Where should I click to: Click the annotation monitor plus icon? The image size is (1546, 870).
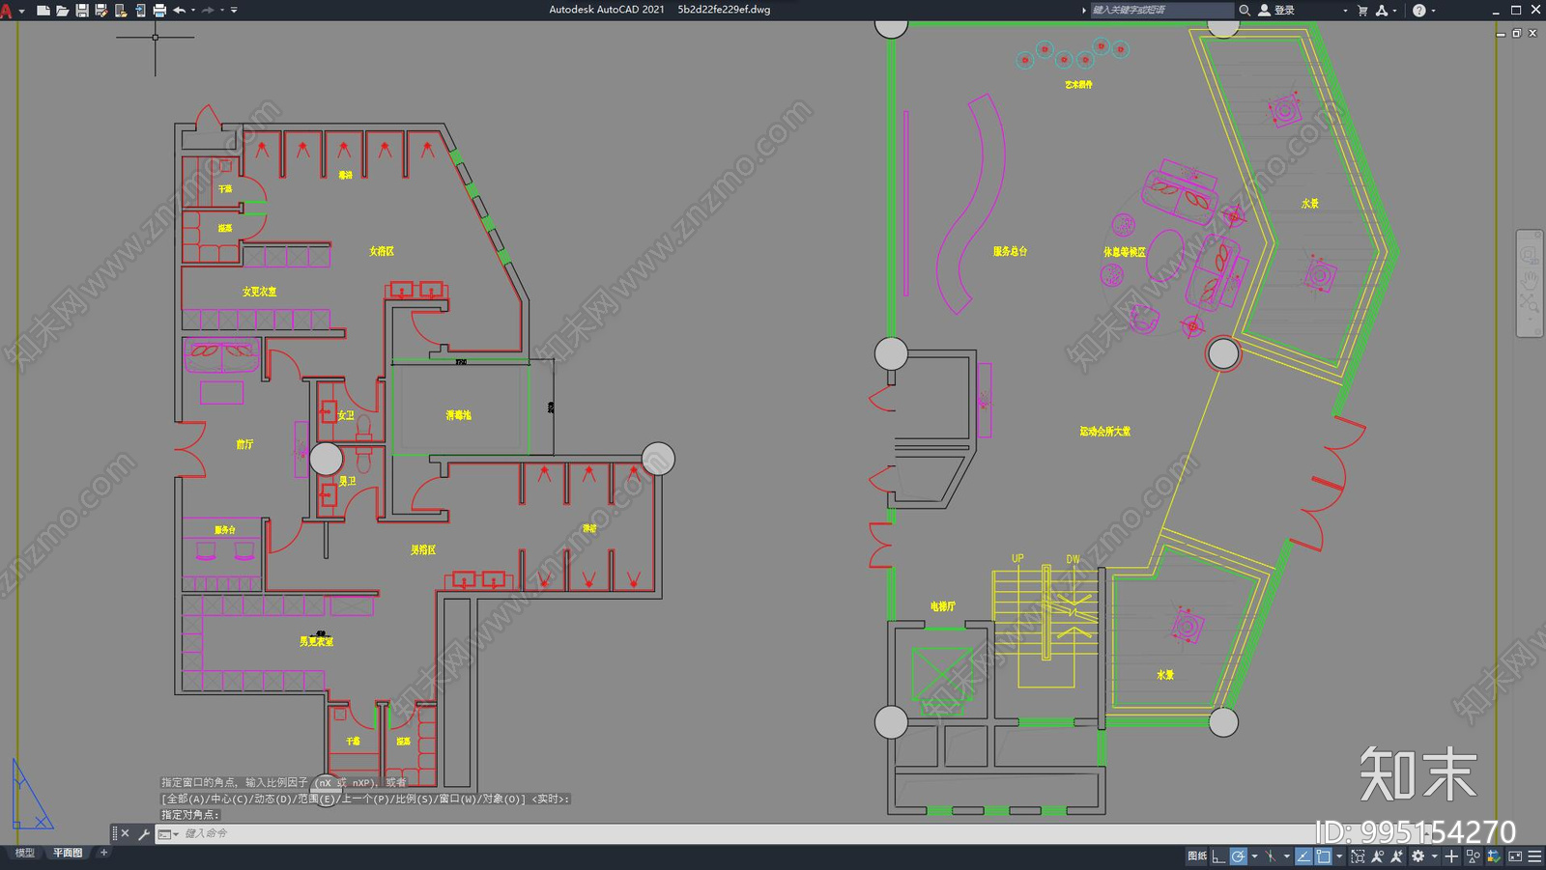pos(1451,856)
